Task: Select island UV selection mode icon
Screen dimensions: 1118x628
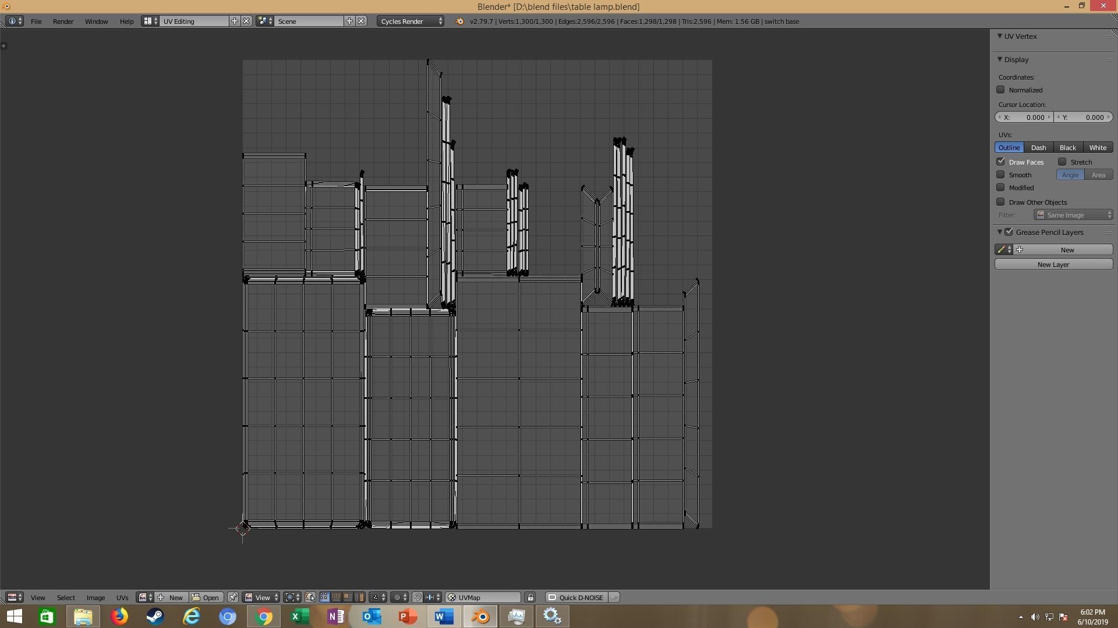Action: [359, 597]
